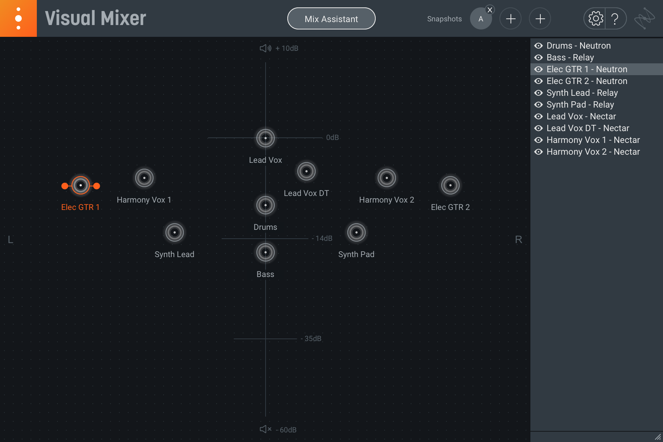
Task: Open the help panel
Action: 616,18
